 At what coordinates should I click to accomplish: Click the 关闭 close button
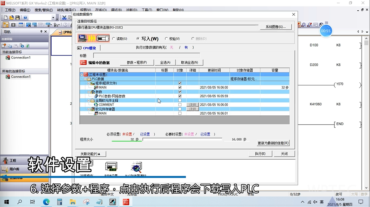click(284, 154)
